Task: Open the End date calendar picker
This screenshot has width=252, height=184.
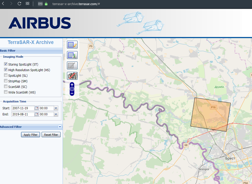Action: 37,114
